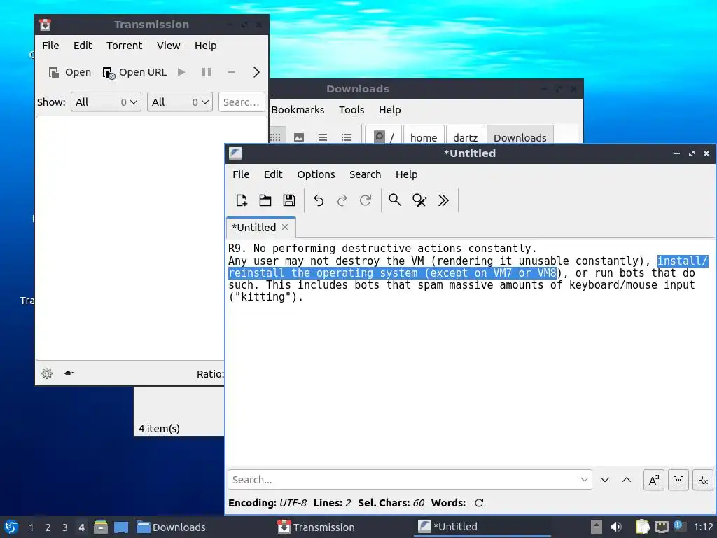Open the editor's Search menu
Viewport: 717px width, 538px height.
coord(365,174)
